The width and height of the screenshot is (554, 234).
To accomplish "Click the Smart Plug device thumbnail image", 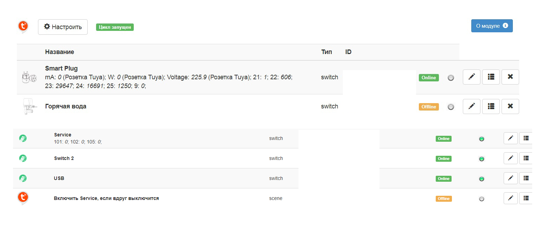I will coord(29,77).
